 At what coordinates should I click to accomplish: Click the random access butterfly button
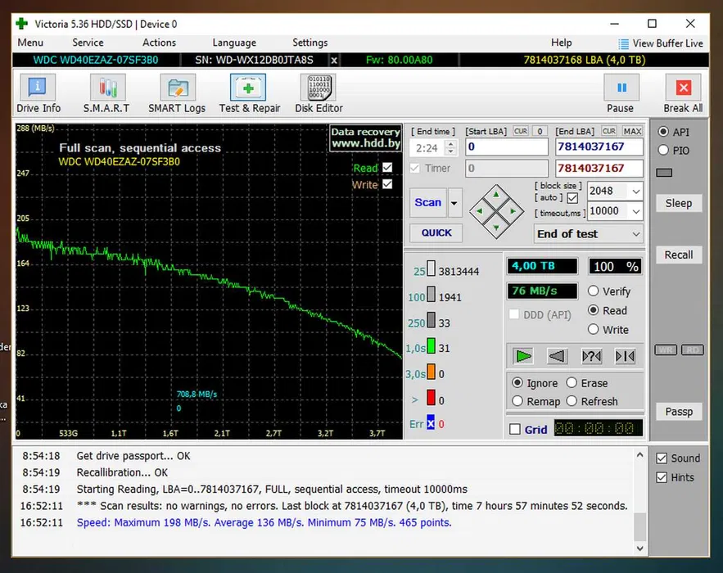pyautogui.click(x=591, y=356)
